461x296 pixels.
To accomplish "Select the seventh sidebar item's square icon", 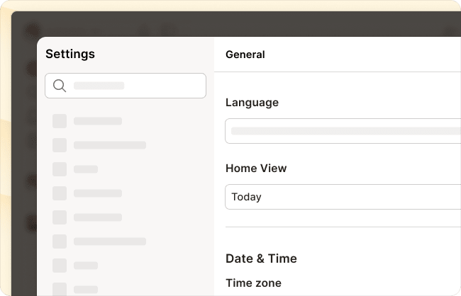I will 60,266.
